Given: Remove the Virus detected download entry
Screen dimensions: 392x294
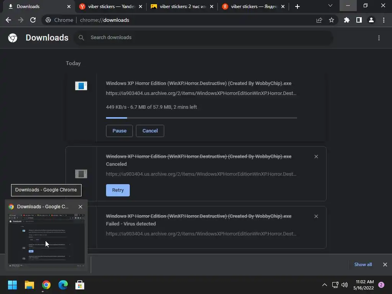Looking at the screenshot, I should point(316,216).
